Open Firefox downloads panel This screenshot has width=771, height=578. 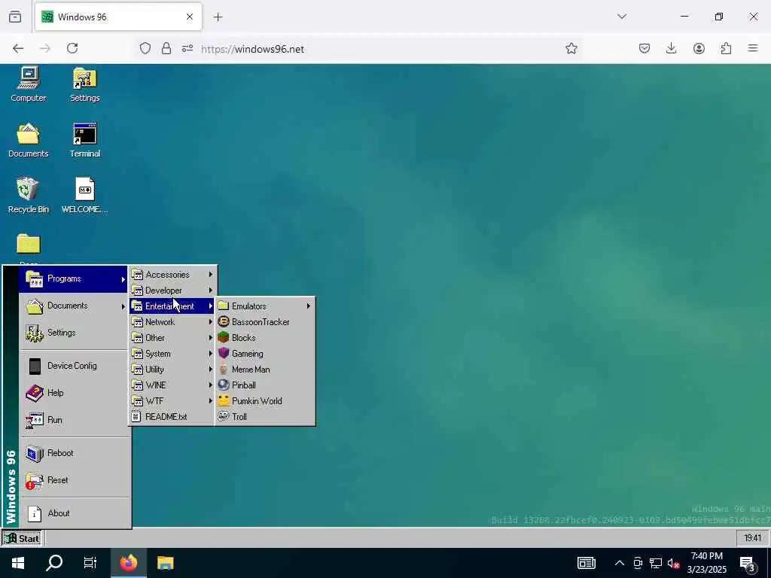[671, 48]
